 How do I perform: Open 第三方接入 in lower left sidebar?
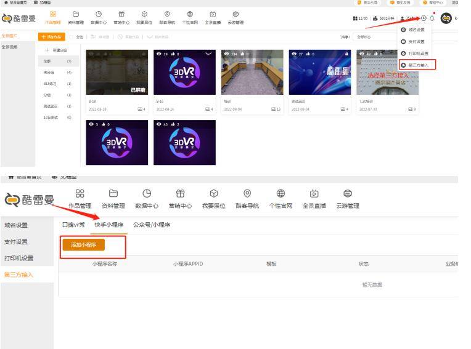(x=18, y=275)
